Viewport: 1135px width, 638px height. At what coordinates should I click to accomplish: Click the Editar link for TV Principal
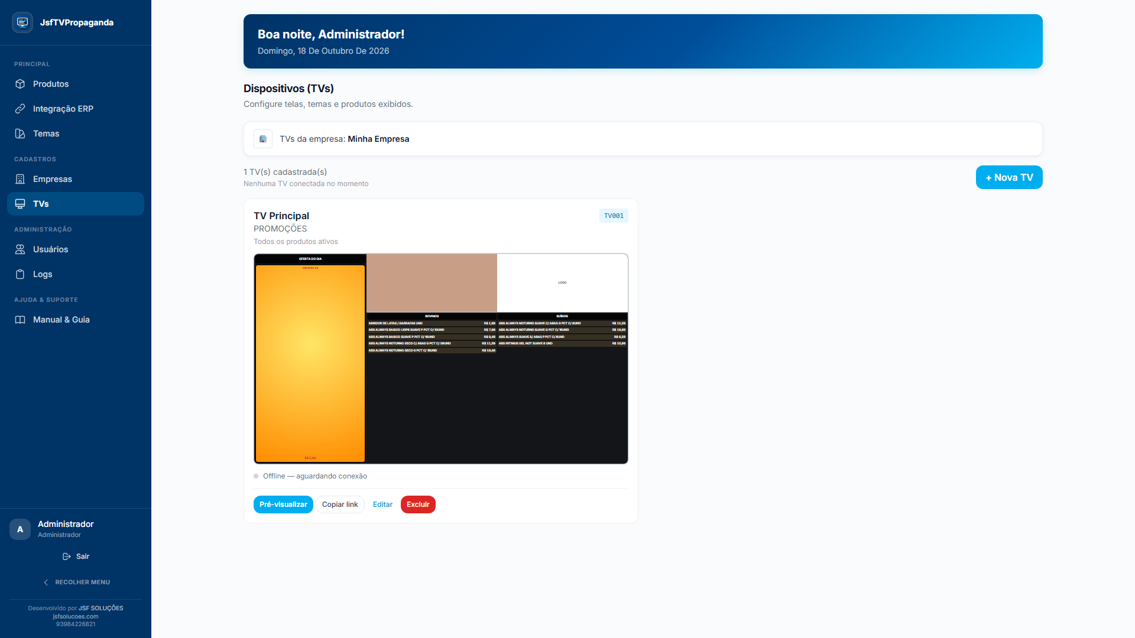[382, 504]
